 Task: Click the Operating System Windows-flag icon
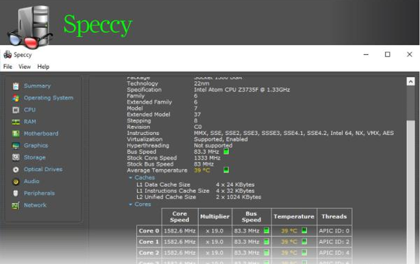coord(16,98)
